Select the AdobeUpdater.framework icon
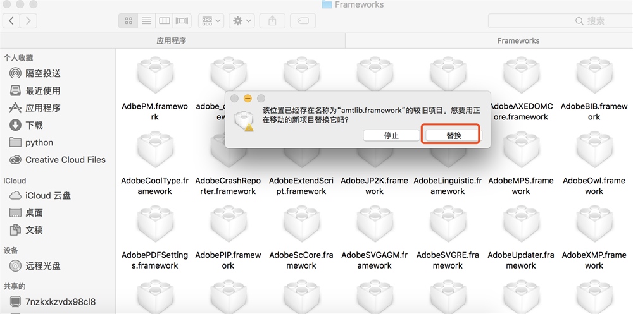Image resolution: width=633 pixels, height=314 pixels. (521, 224)
